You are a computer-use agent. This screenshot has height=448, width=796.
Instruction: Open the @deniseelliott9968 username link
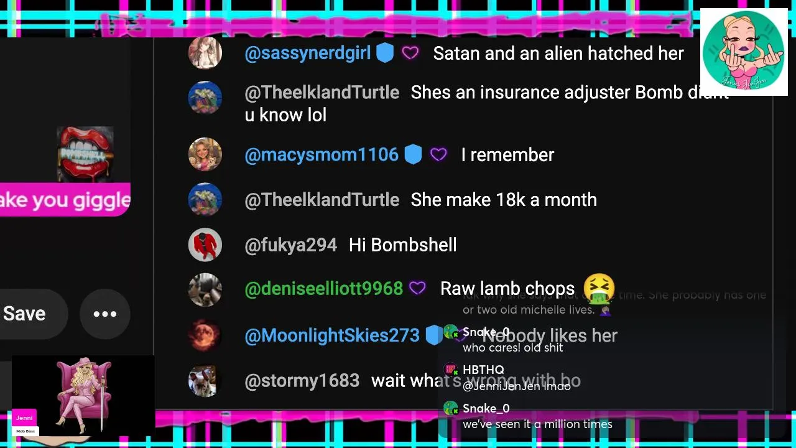324,289
